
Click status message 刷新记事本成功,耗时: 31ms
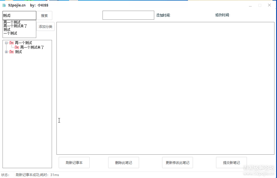tap(37, 175)
